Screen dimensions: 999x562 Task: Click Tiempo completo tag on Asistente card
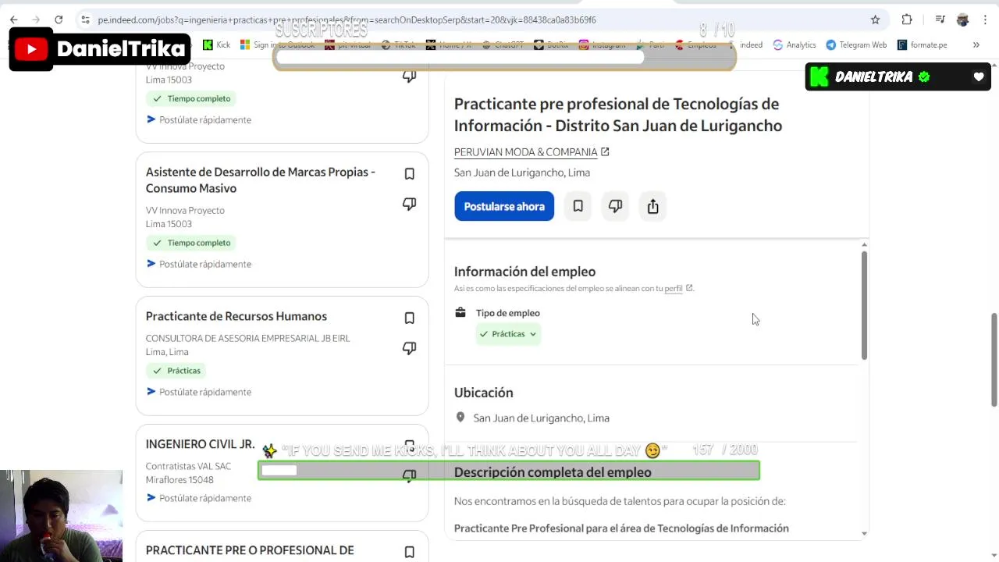pyautogui.click(x=191, y=243)
